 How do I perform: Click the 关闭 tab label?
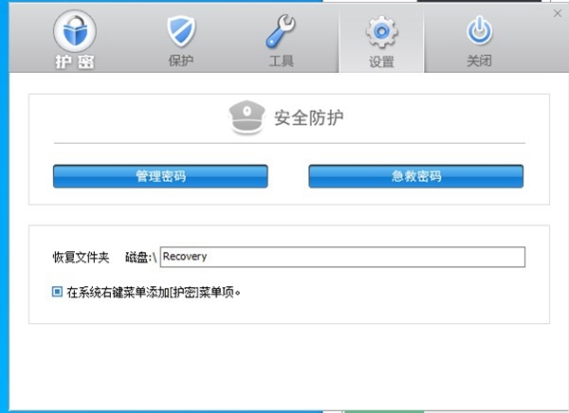(x=479, y=61)
